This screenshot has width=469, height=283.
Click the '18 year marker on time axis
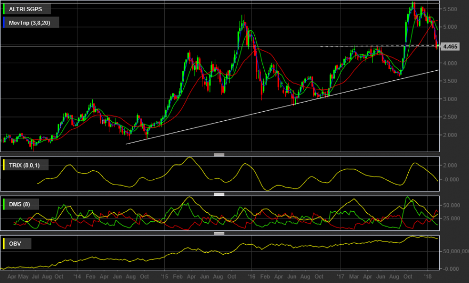428,277
